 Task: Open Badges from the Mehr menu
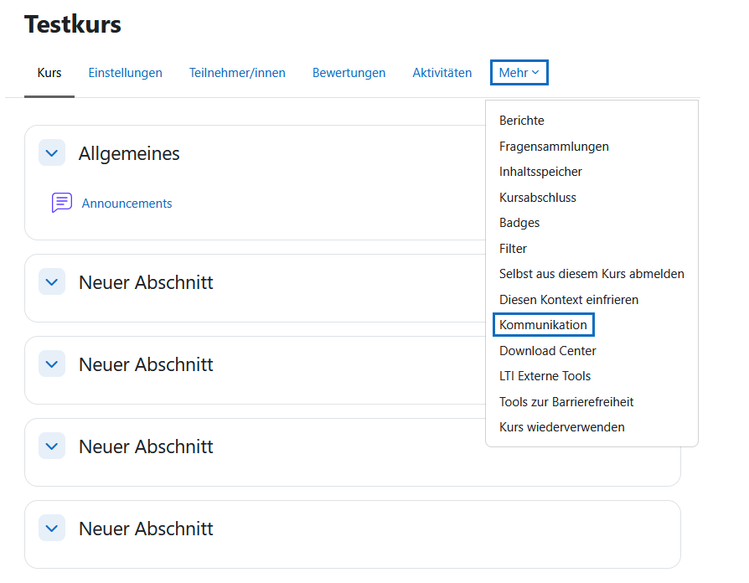pos(519,223)
